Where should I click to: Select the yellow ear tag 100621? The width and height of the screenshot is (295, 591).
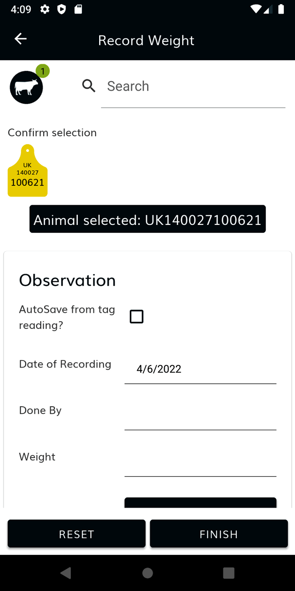pos(27,171)
